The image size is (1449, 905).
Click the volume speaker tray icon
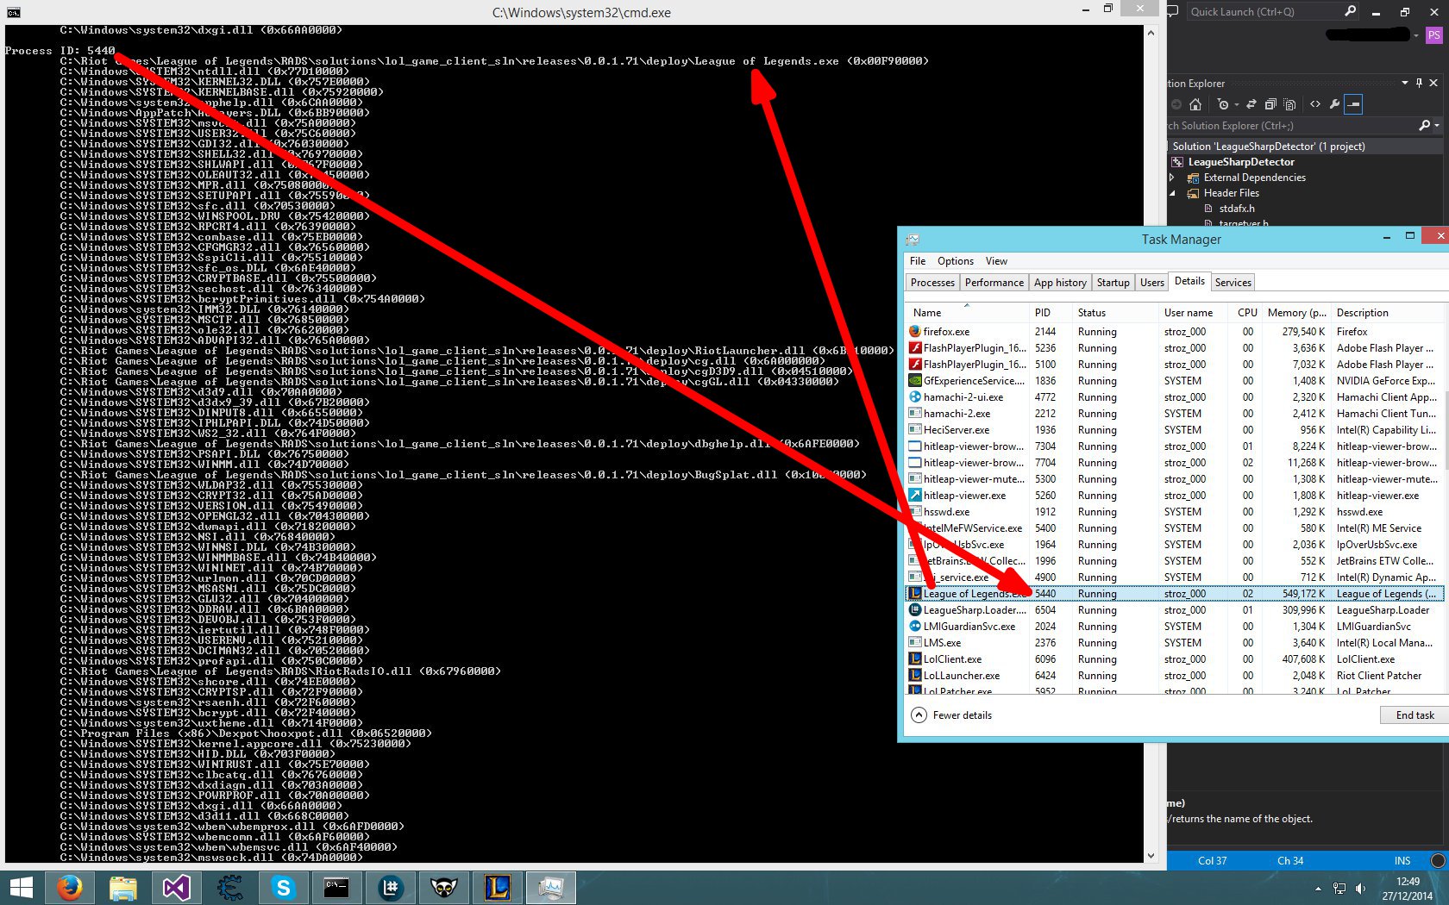coord(1360,889)
